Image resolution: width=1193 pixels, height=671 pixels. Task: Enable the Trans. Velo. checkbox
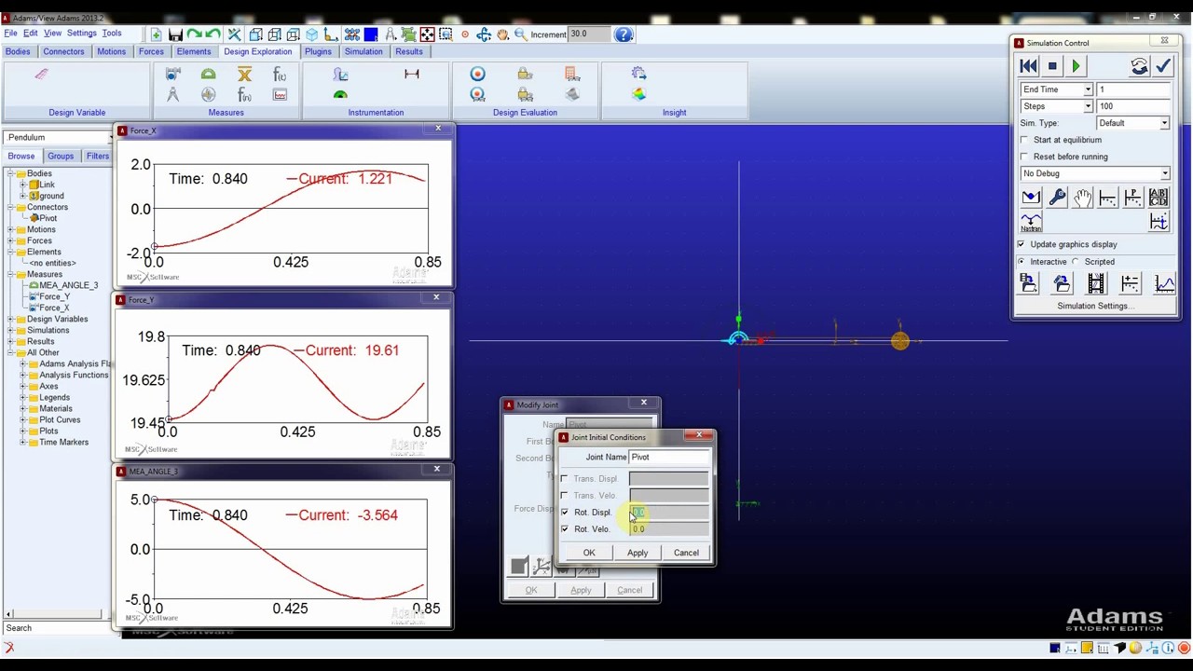(x=565, y=496)
